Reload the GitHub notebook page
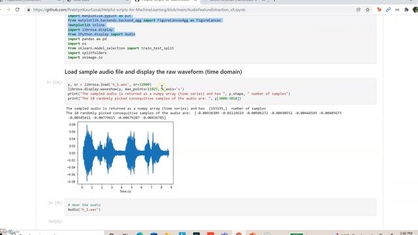This screenshot has height=235, width=418. (18, 10)
